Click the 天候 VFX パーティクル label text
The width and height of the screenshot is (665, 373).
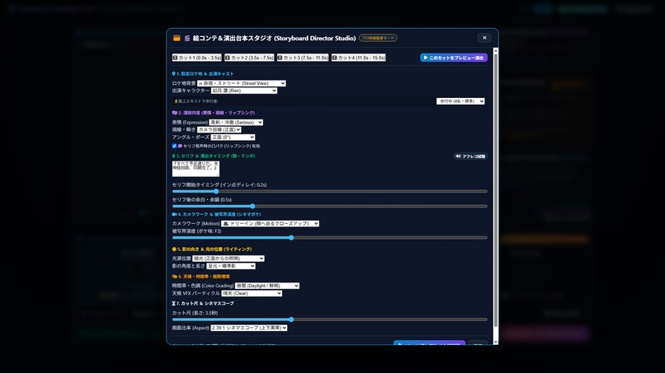point(196,293)
